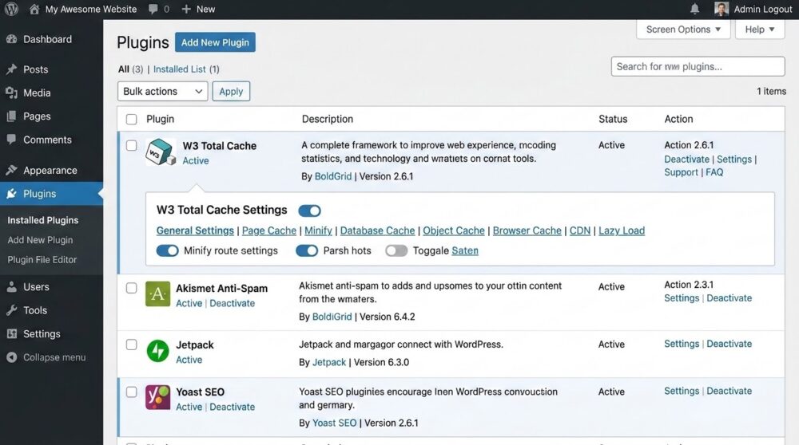Check the Akismet Anti-Spam row checkbox
The width and height of the screenshot is (799, 445).
(132, 288)
